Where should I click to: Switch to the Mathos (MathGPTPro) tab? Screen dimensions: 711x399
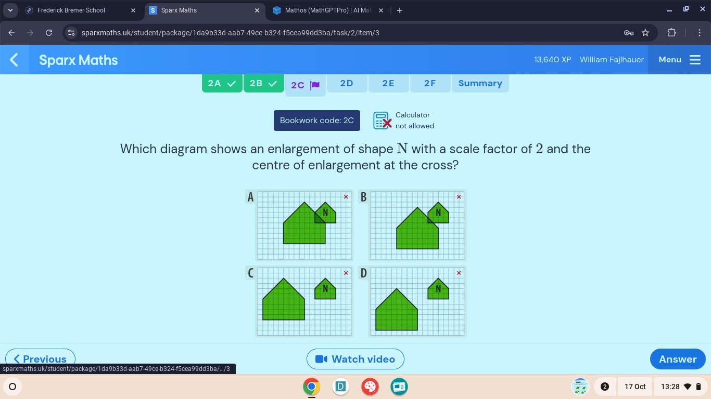pyautogui.click(x=328, y=10)
